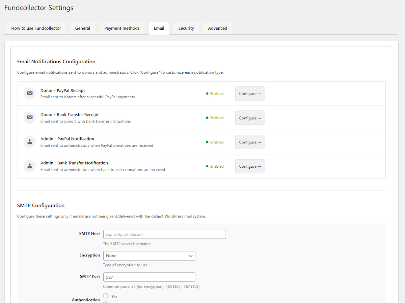
Task: Configure the Admin - Bank Transfer Notification email
Action: click(x=250, y=166)
